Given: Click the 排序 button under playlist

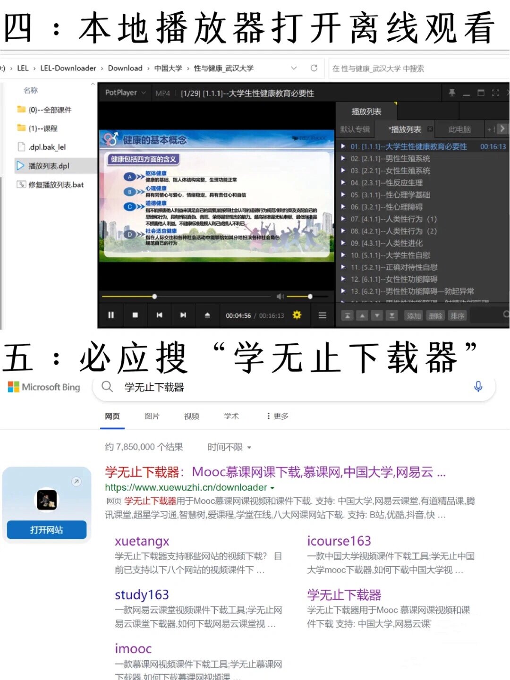Looking at the screenshot, I should pos(457,315).
